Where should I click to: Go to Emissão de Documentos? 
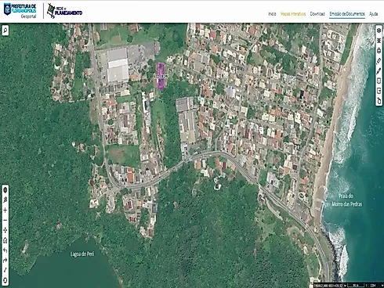(347, 14)
